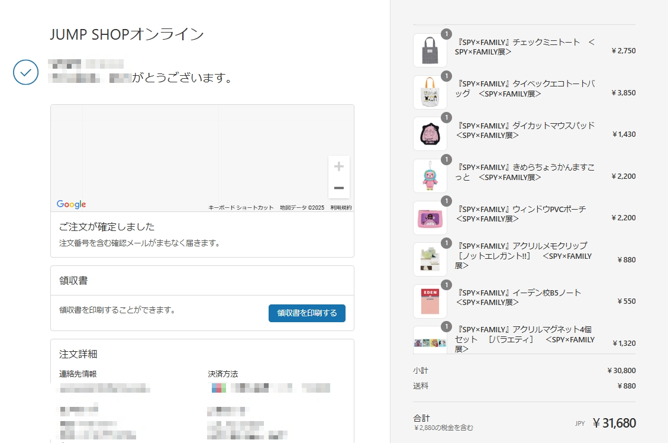Click the order confirmed checkmark circle icon
668x443 pixels.
25,72
